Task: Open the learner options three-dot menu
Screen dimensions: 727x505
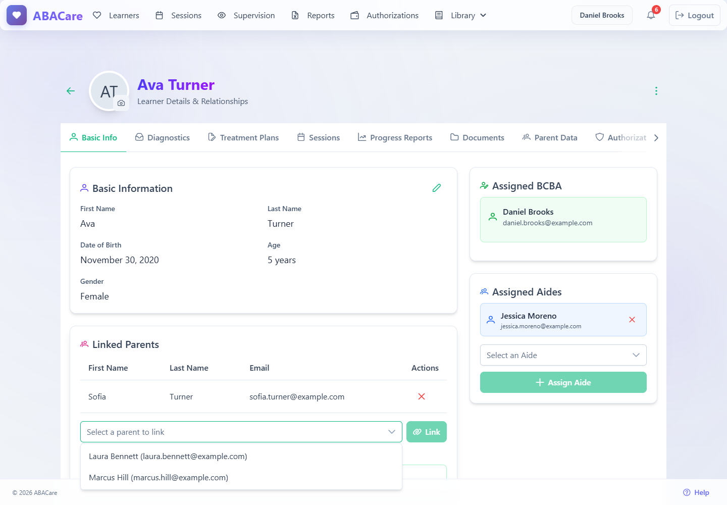Action: coord(656,91)
